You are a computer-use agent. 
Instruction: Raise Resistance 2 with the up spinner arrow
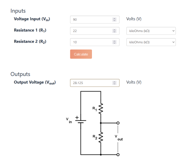click(x=114, y=41)
